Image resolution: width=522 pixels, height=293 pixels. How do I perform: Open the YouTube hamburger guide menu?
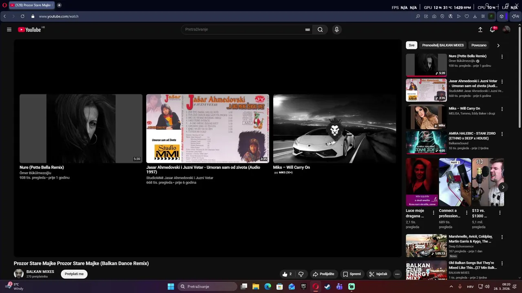click(9, 29)
